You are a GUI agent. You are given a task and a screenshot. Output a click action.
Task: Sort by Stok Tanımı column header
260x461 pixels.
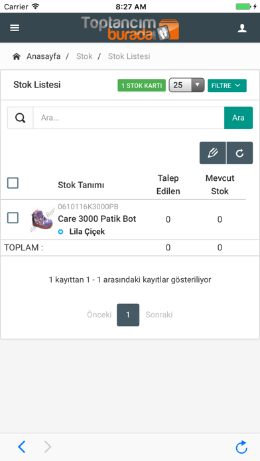(81, 185)
